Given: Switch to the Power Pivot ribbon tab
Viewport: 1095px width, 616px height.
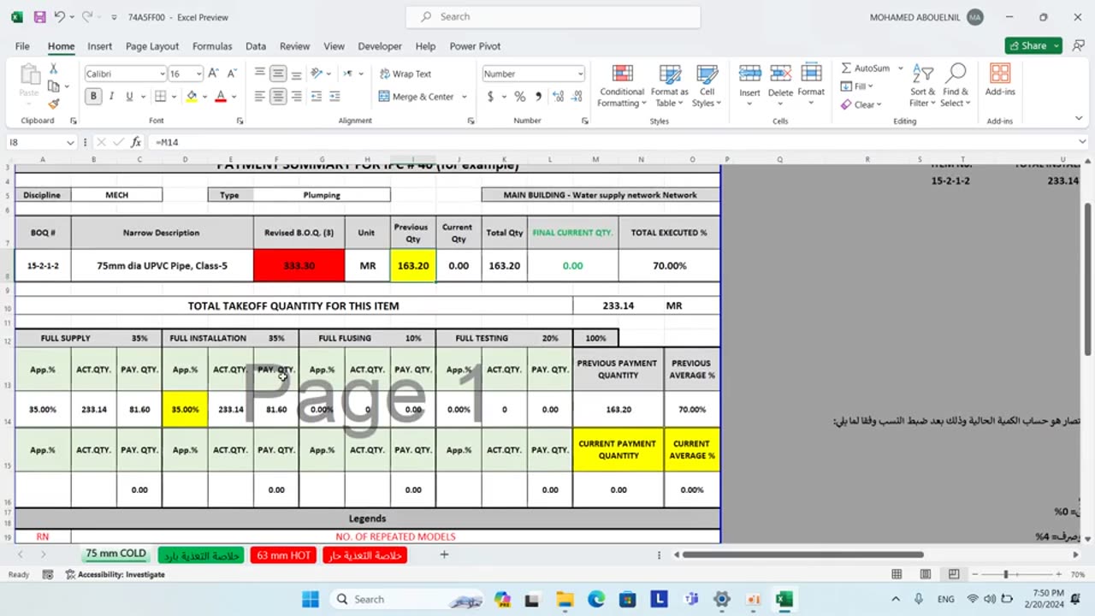Looking at the screenshot, I should point(475,46).
